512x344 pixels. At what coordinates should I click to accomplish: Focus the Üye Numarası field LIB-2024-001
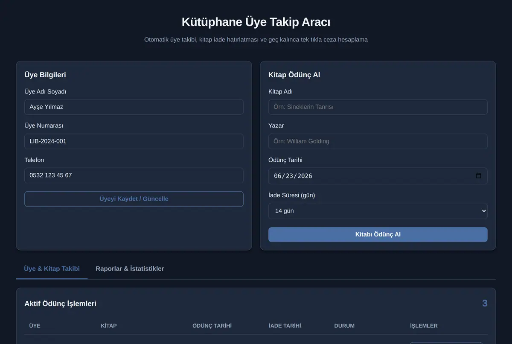[134, 141]
